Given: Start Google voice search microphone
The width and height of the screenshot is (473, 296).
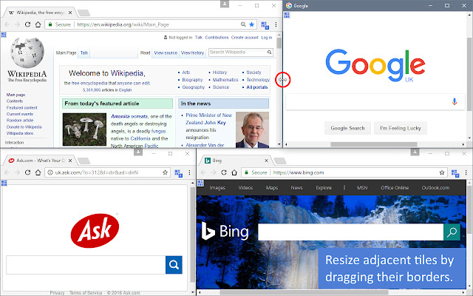Looking at the screenshot, I should point(455,101).
